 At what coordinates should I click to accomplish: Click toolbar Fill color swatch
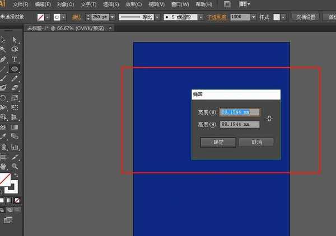tap(4, 180)
